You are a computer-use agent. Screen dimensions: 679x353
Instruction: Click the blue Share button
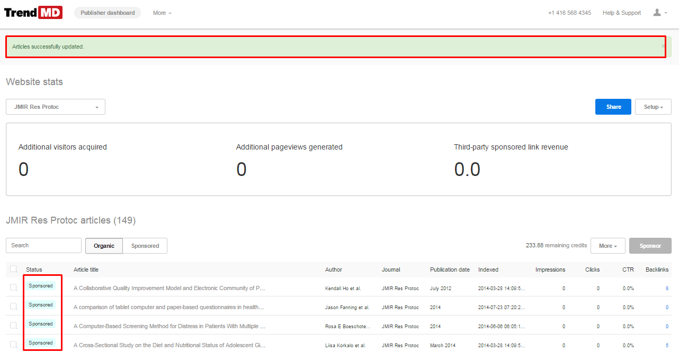(x=613, y=107)
